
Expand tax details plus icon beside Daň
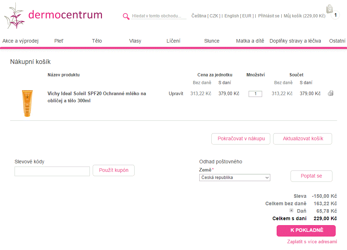[292, 210]
